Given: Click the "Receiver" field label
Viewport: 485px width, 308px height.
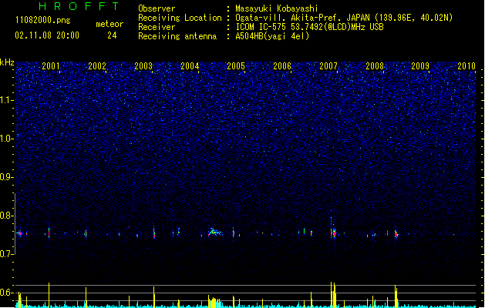Looking at the screenshot, I should pyautogui.click(x=157, y=27).
